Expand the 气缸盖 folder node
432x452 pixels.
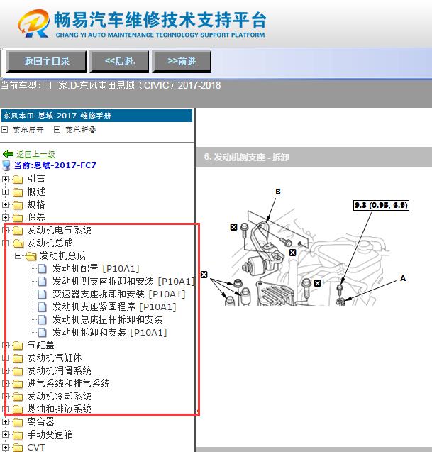click(x=5, y=345)
